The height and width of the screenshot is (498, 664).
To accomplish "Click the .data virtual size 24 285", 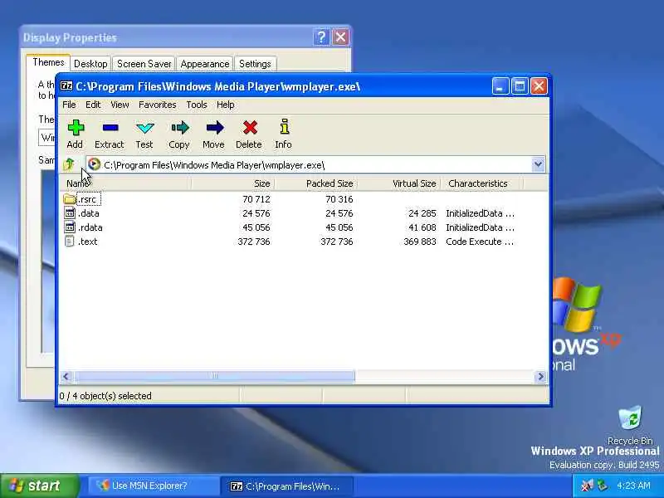I will [422, 213].
